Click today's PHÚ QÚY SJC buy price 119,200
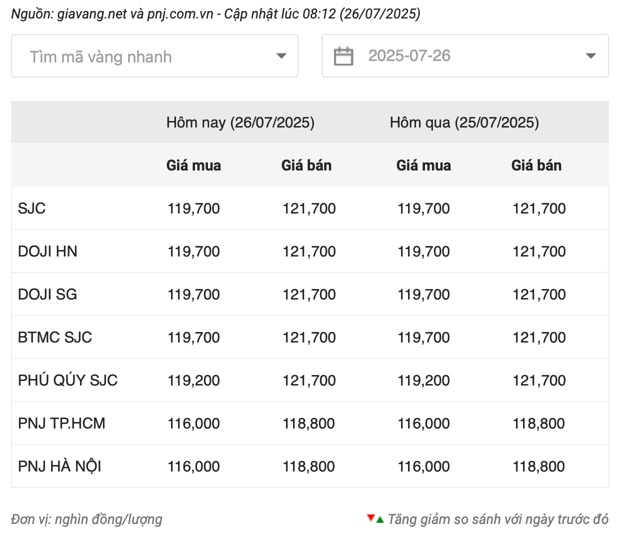Screen dimensions: 619x536 pyautogui.click(x=193, y=380)
